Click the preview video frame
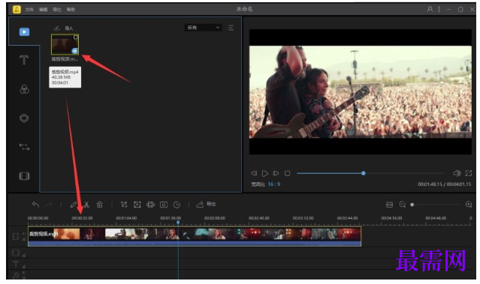480x284 pixels. coord(361,91)
